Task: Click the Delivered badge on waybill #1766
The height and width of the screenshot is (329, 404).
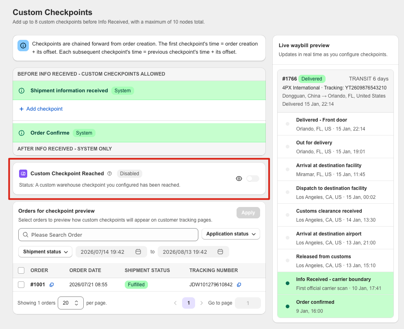Action: click(312, 78)
